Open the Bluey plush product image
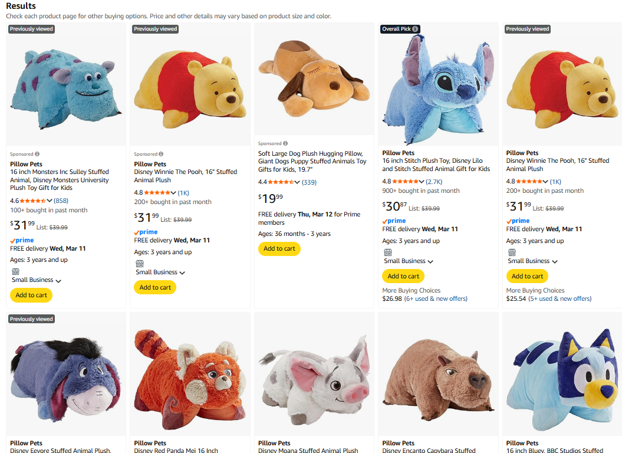Image resolution: width=622 pixels, height=453 pixels. [562, 375]
